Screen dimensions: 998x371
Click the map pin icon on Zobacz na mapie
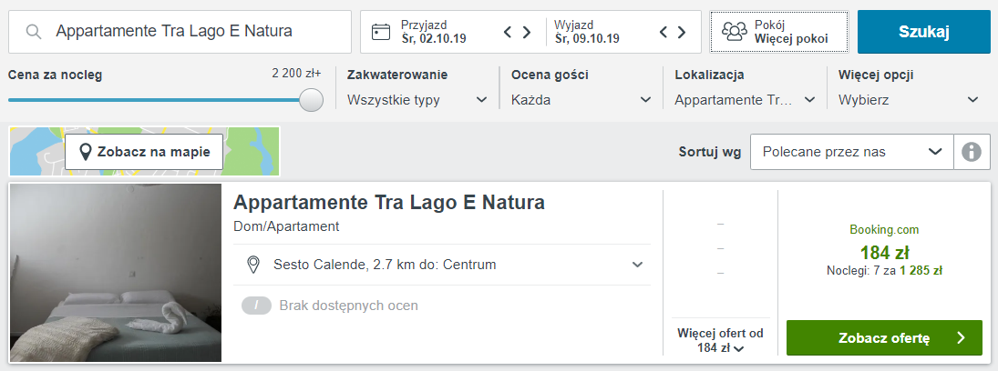(86, 152)
